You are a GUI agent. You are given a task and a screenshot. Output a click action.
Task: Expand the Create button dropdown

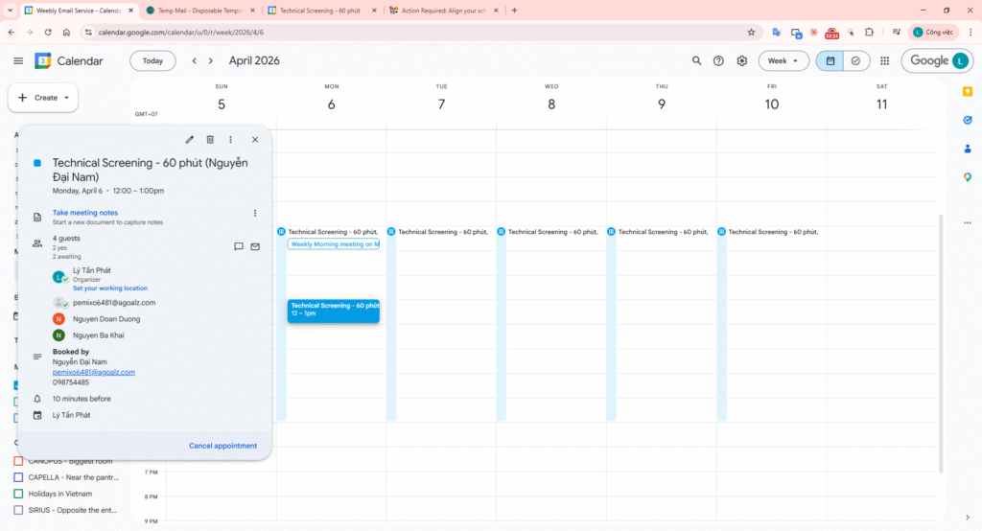pos(67,98)
